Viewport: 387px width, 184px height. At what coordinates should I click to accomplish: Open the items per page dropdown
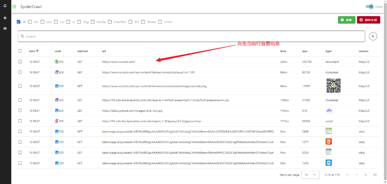click(310, 175)
